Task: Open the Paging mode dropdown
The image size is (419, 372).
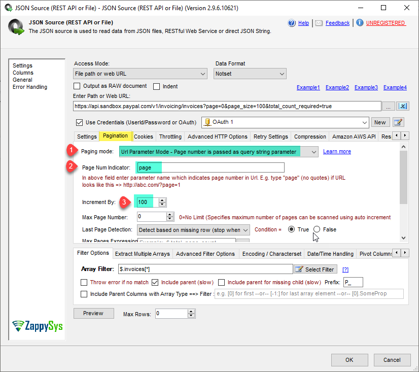Action: 219,152
